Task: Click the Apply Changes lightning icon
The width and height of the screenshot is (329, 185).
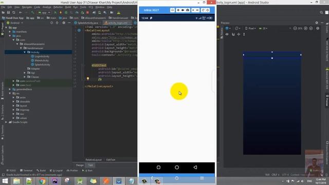Action: pyautogui.click(x=61, y=12)
